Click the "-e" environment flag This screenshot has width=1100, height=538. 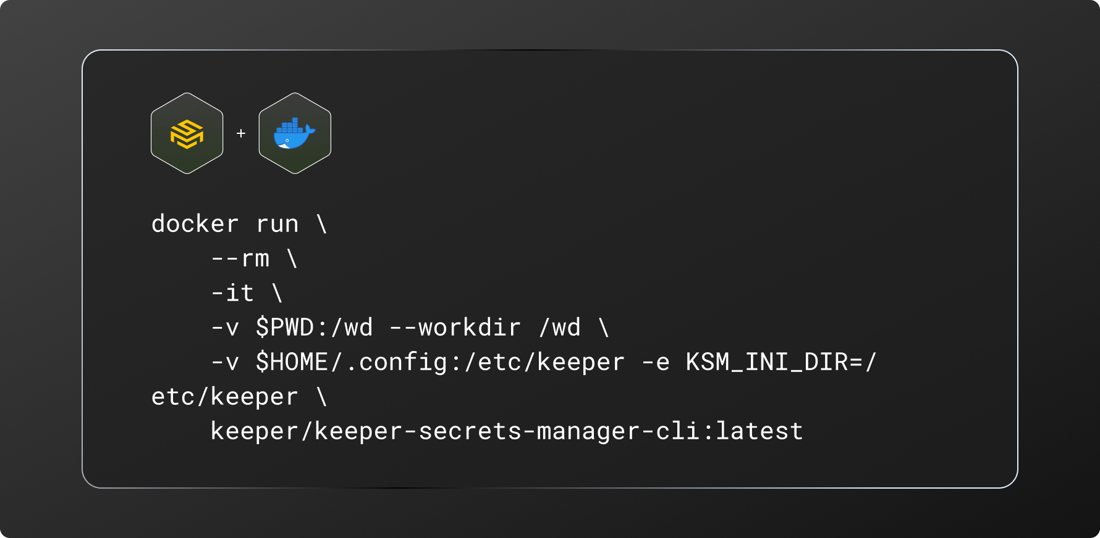[x=655, y=362]
